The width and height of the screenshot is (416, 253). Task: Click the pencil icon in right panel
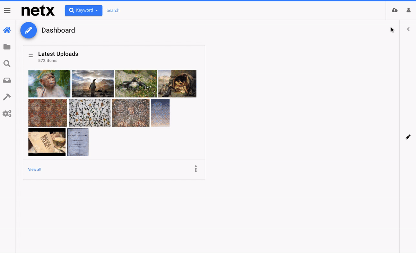tap(408, 137)
